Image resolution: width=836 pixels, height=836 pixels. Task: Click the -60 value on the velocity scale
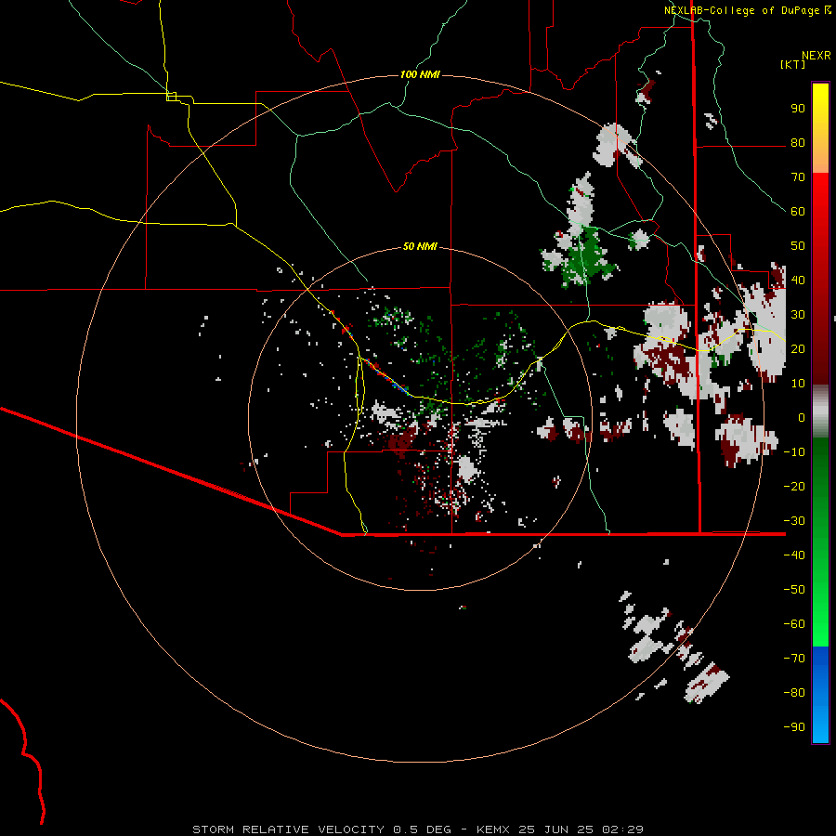click(794, 624)
